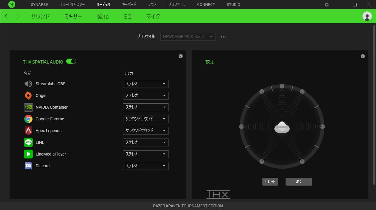This screenshot has width=376, height=210.
Task: Click the THX logo
Action: point(218,194)
